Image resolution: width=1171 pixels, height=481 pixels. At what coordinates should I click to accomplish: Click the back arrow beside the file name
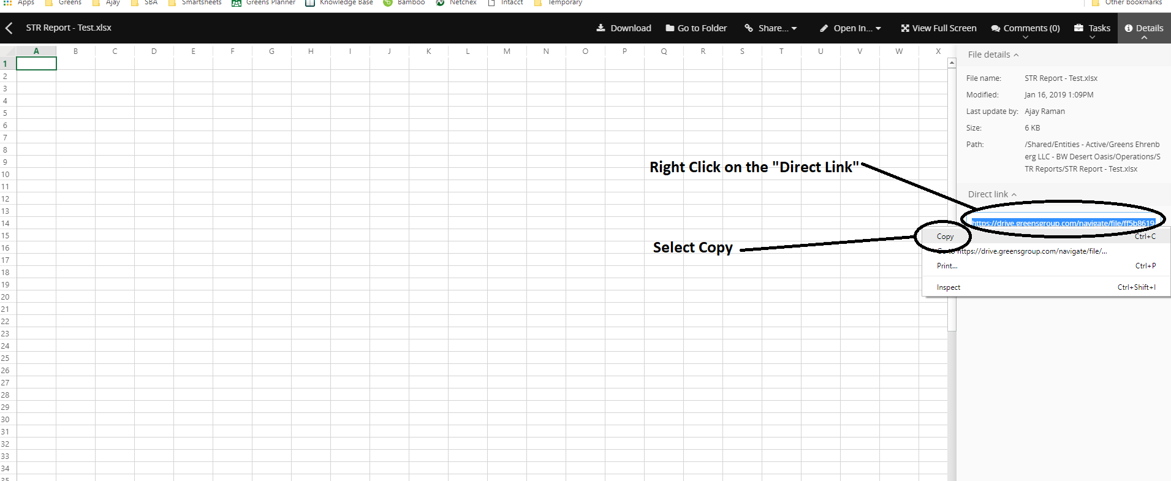(9, 28)
